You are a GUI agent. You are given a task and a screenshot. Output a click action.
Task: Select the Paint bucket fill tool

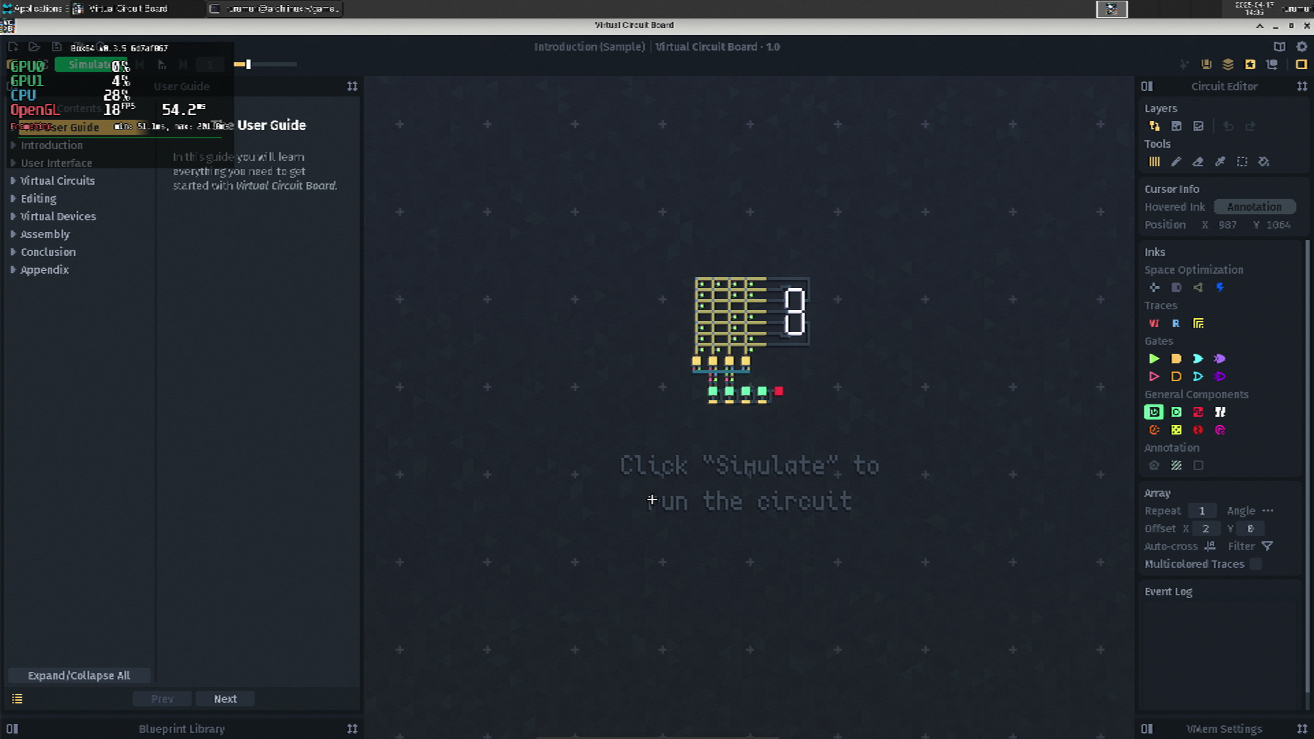[1264, 161]
